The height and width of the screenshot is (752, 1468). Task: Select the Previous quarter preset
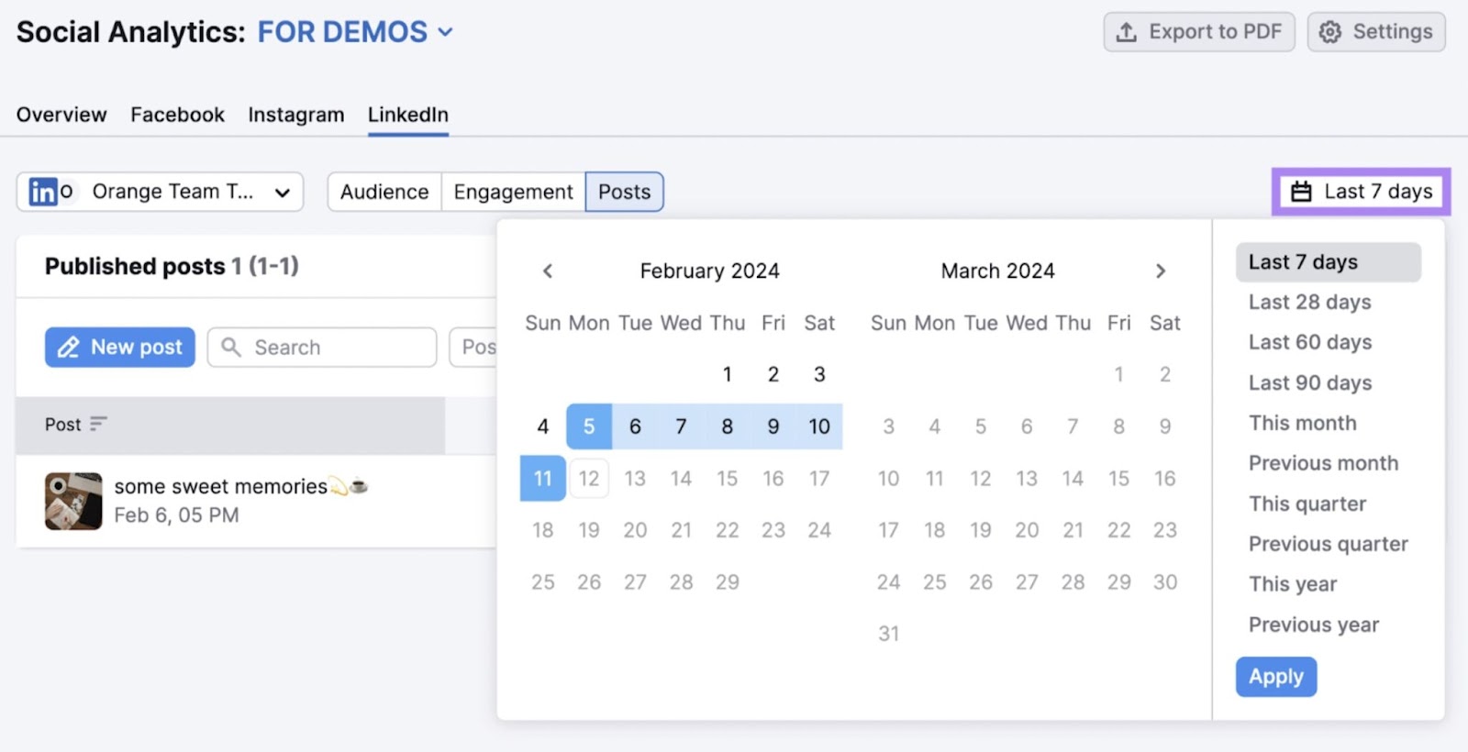[1329, 545]
